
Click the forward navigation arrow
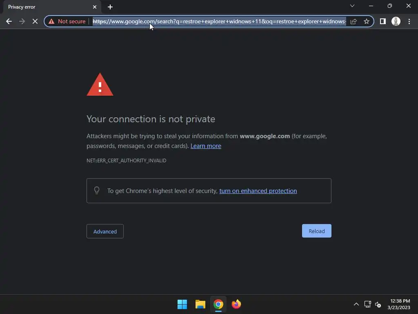pos(22,21)
